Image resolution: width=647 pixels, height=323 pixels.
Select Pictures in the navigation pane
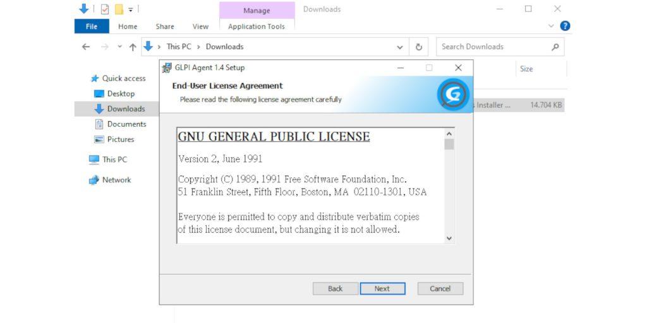114,139
